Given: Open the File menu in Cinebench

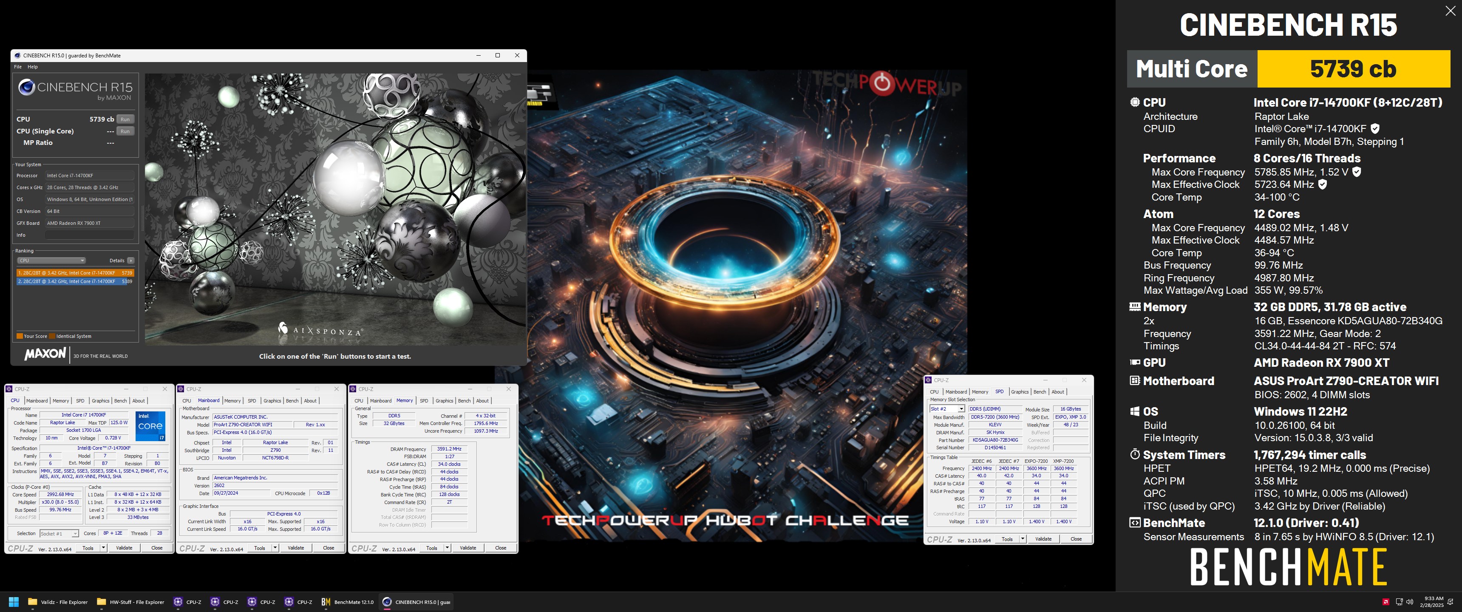Looking at the screenshot, I should 17,67.
